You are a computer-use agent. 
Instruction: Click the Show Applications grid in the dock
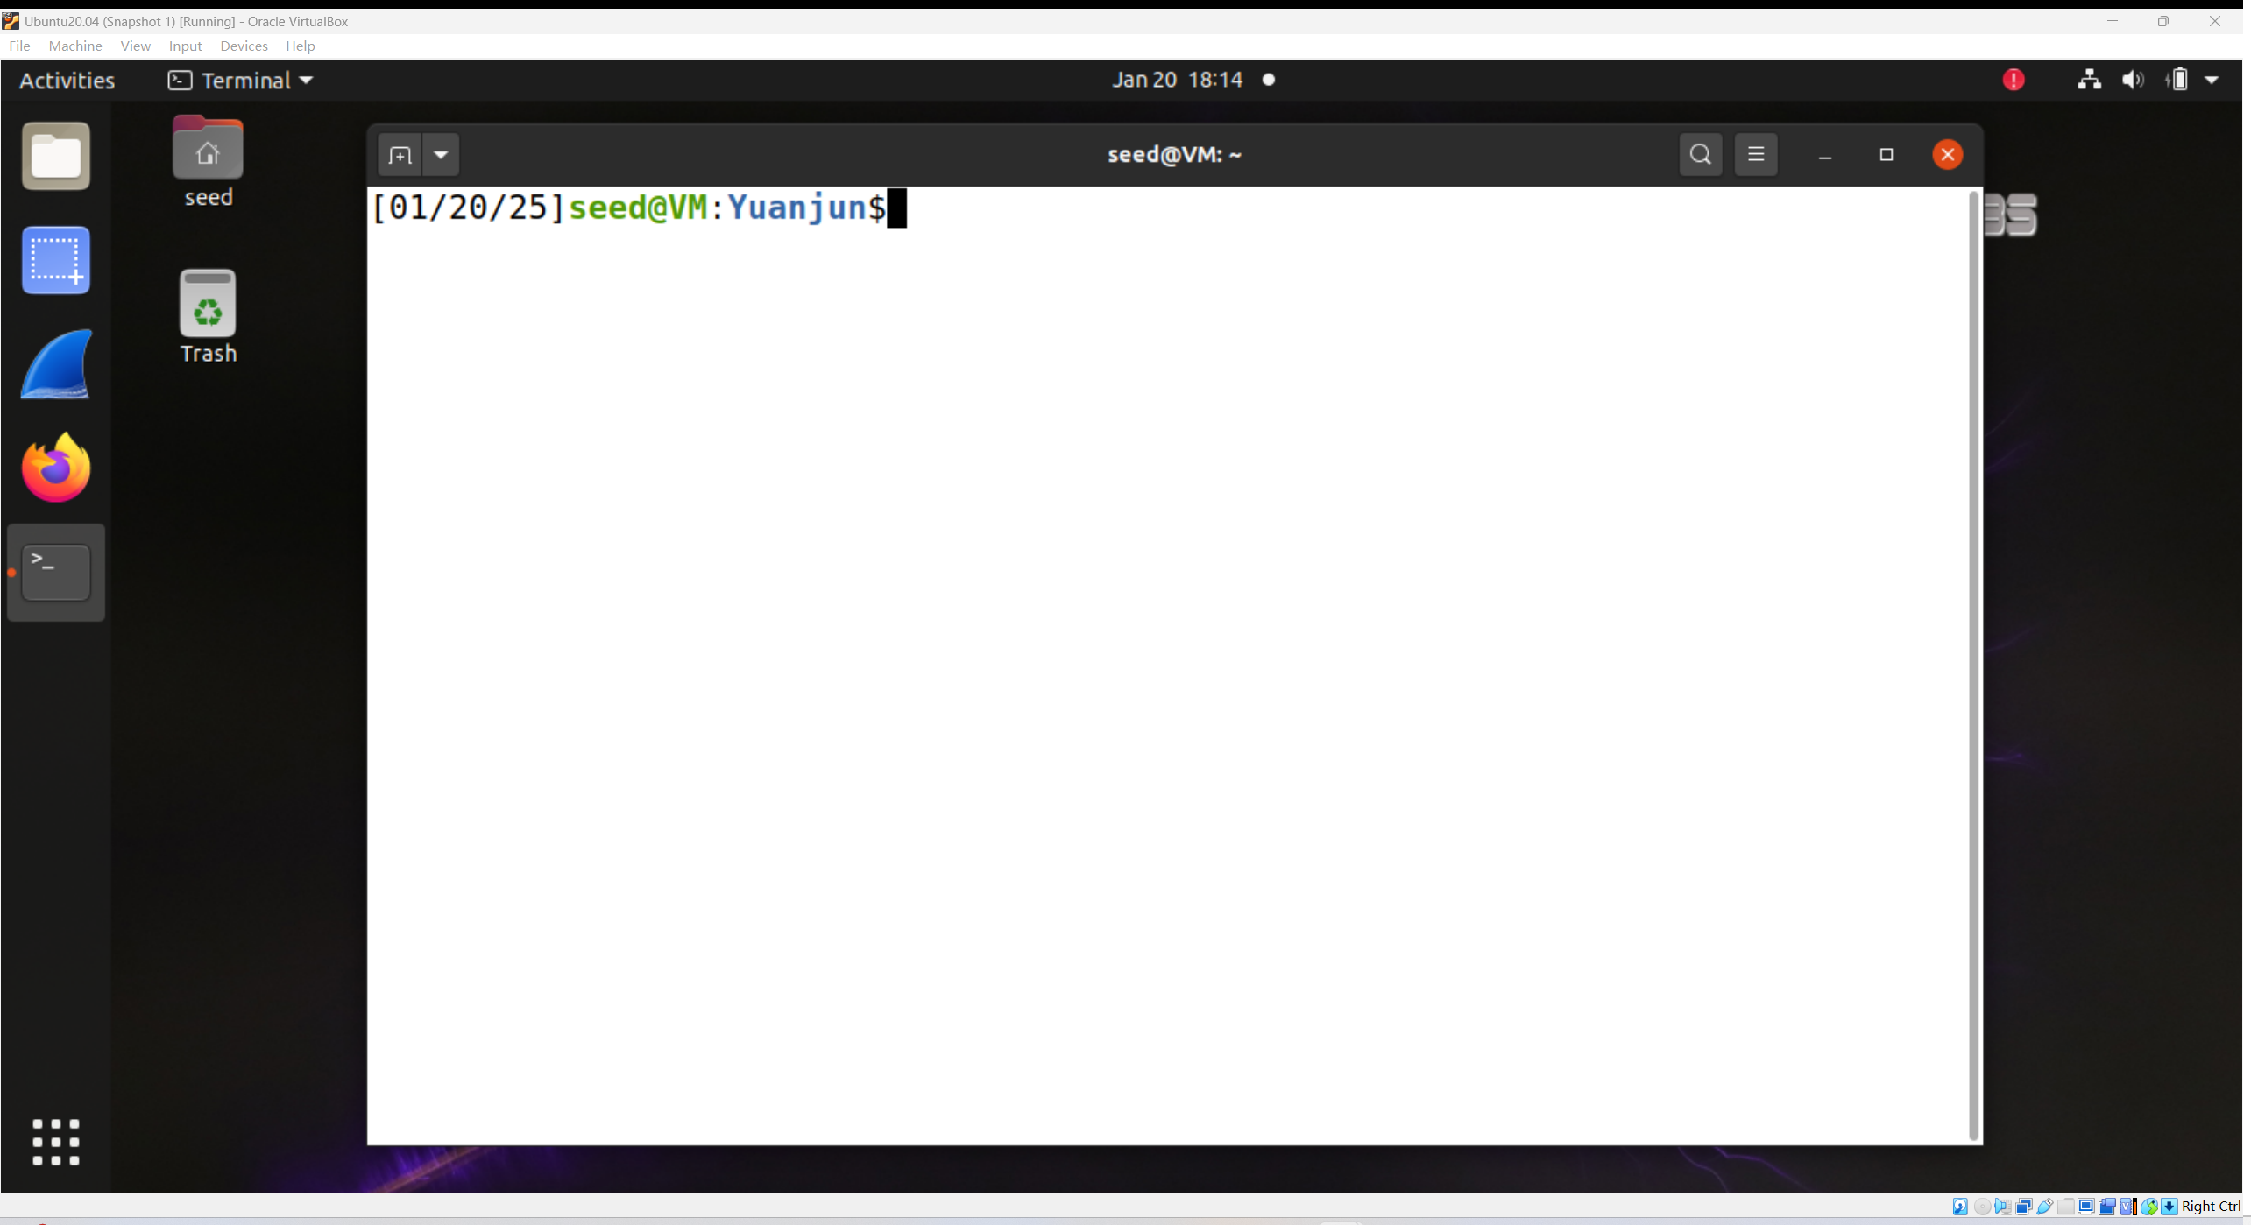coord(55,1142)
